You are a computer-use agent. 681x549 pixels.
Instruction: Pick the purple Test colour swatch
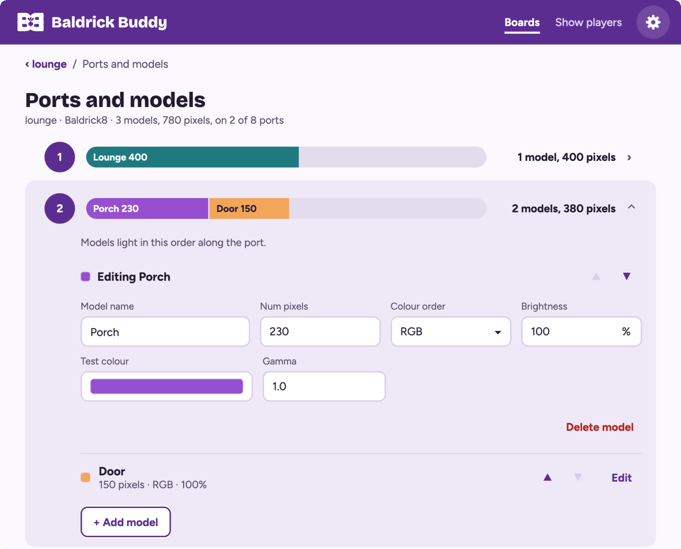point(166,386)
